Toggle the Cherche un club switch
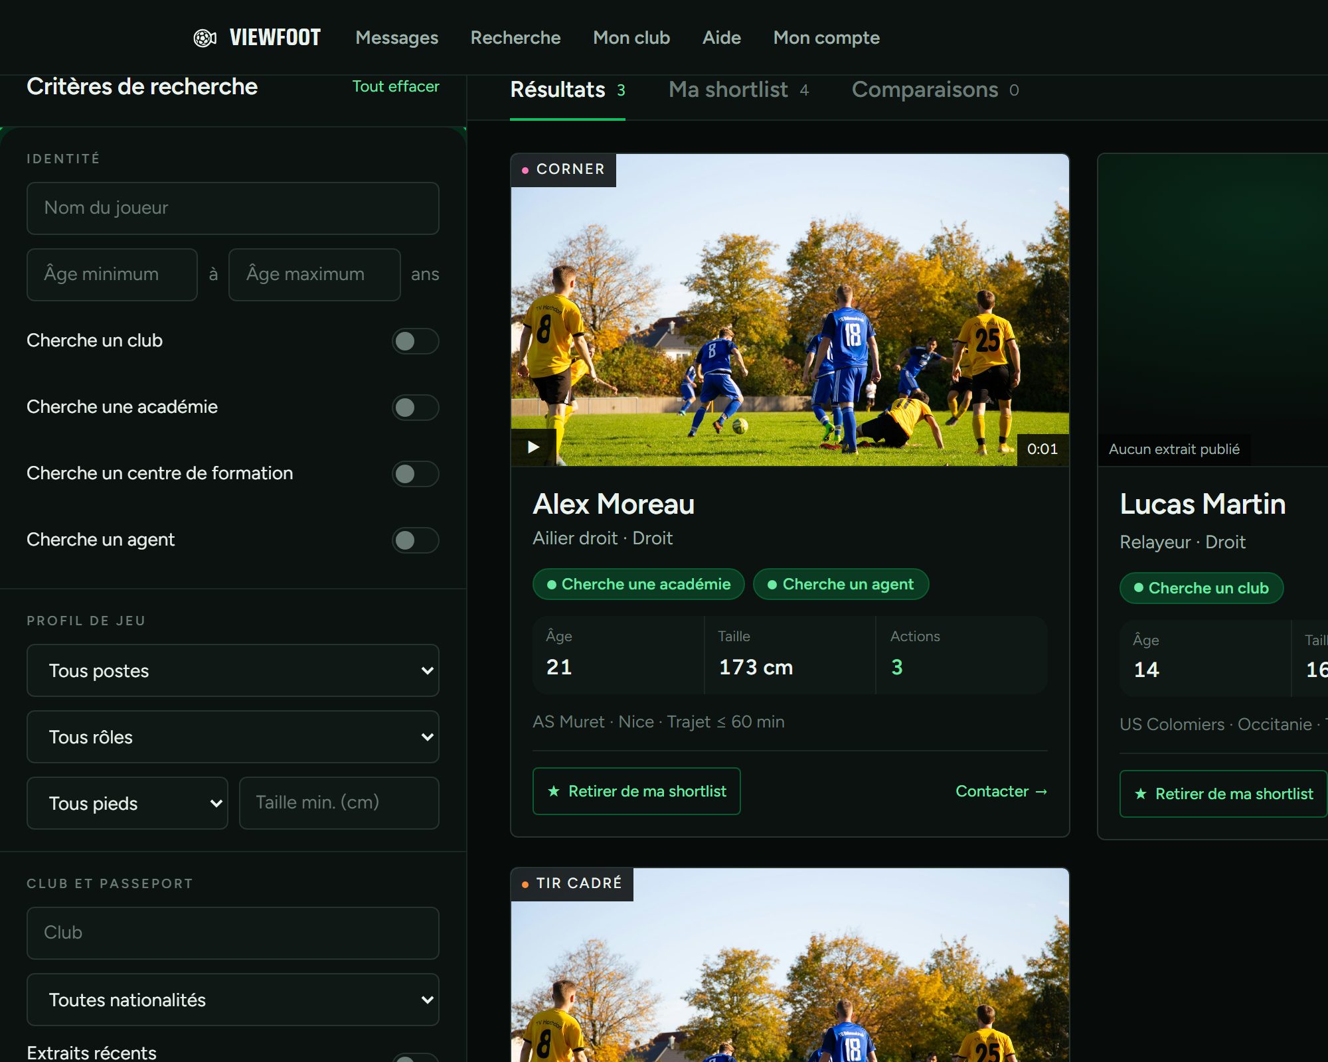1328x1062 pixels. coord(415,341)
